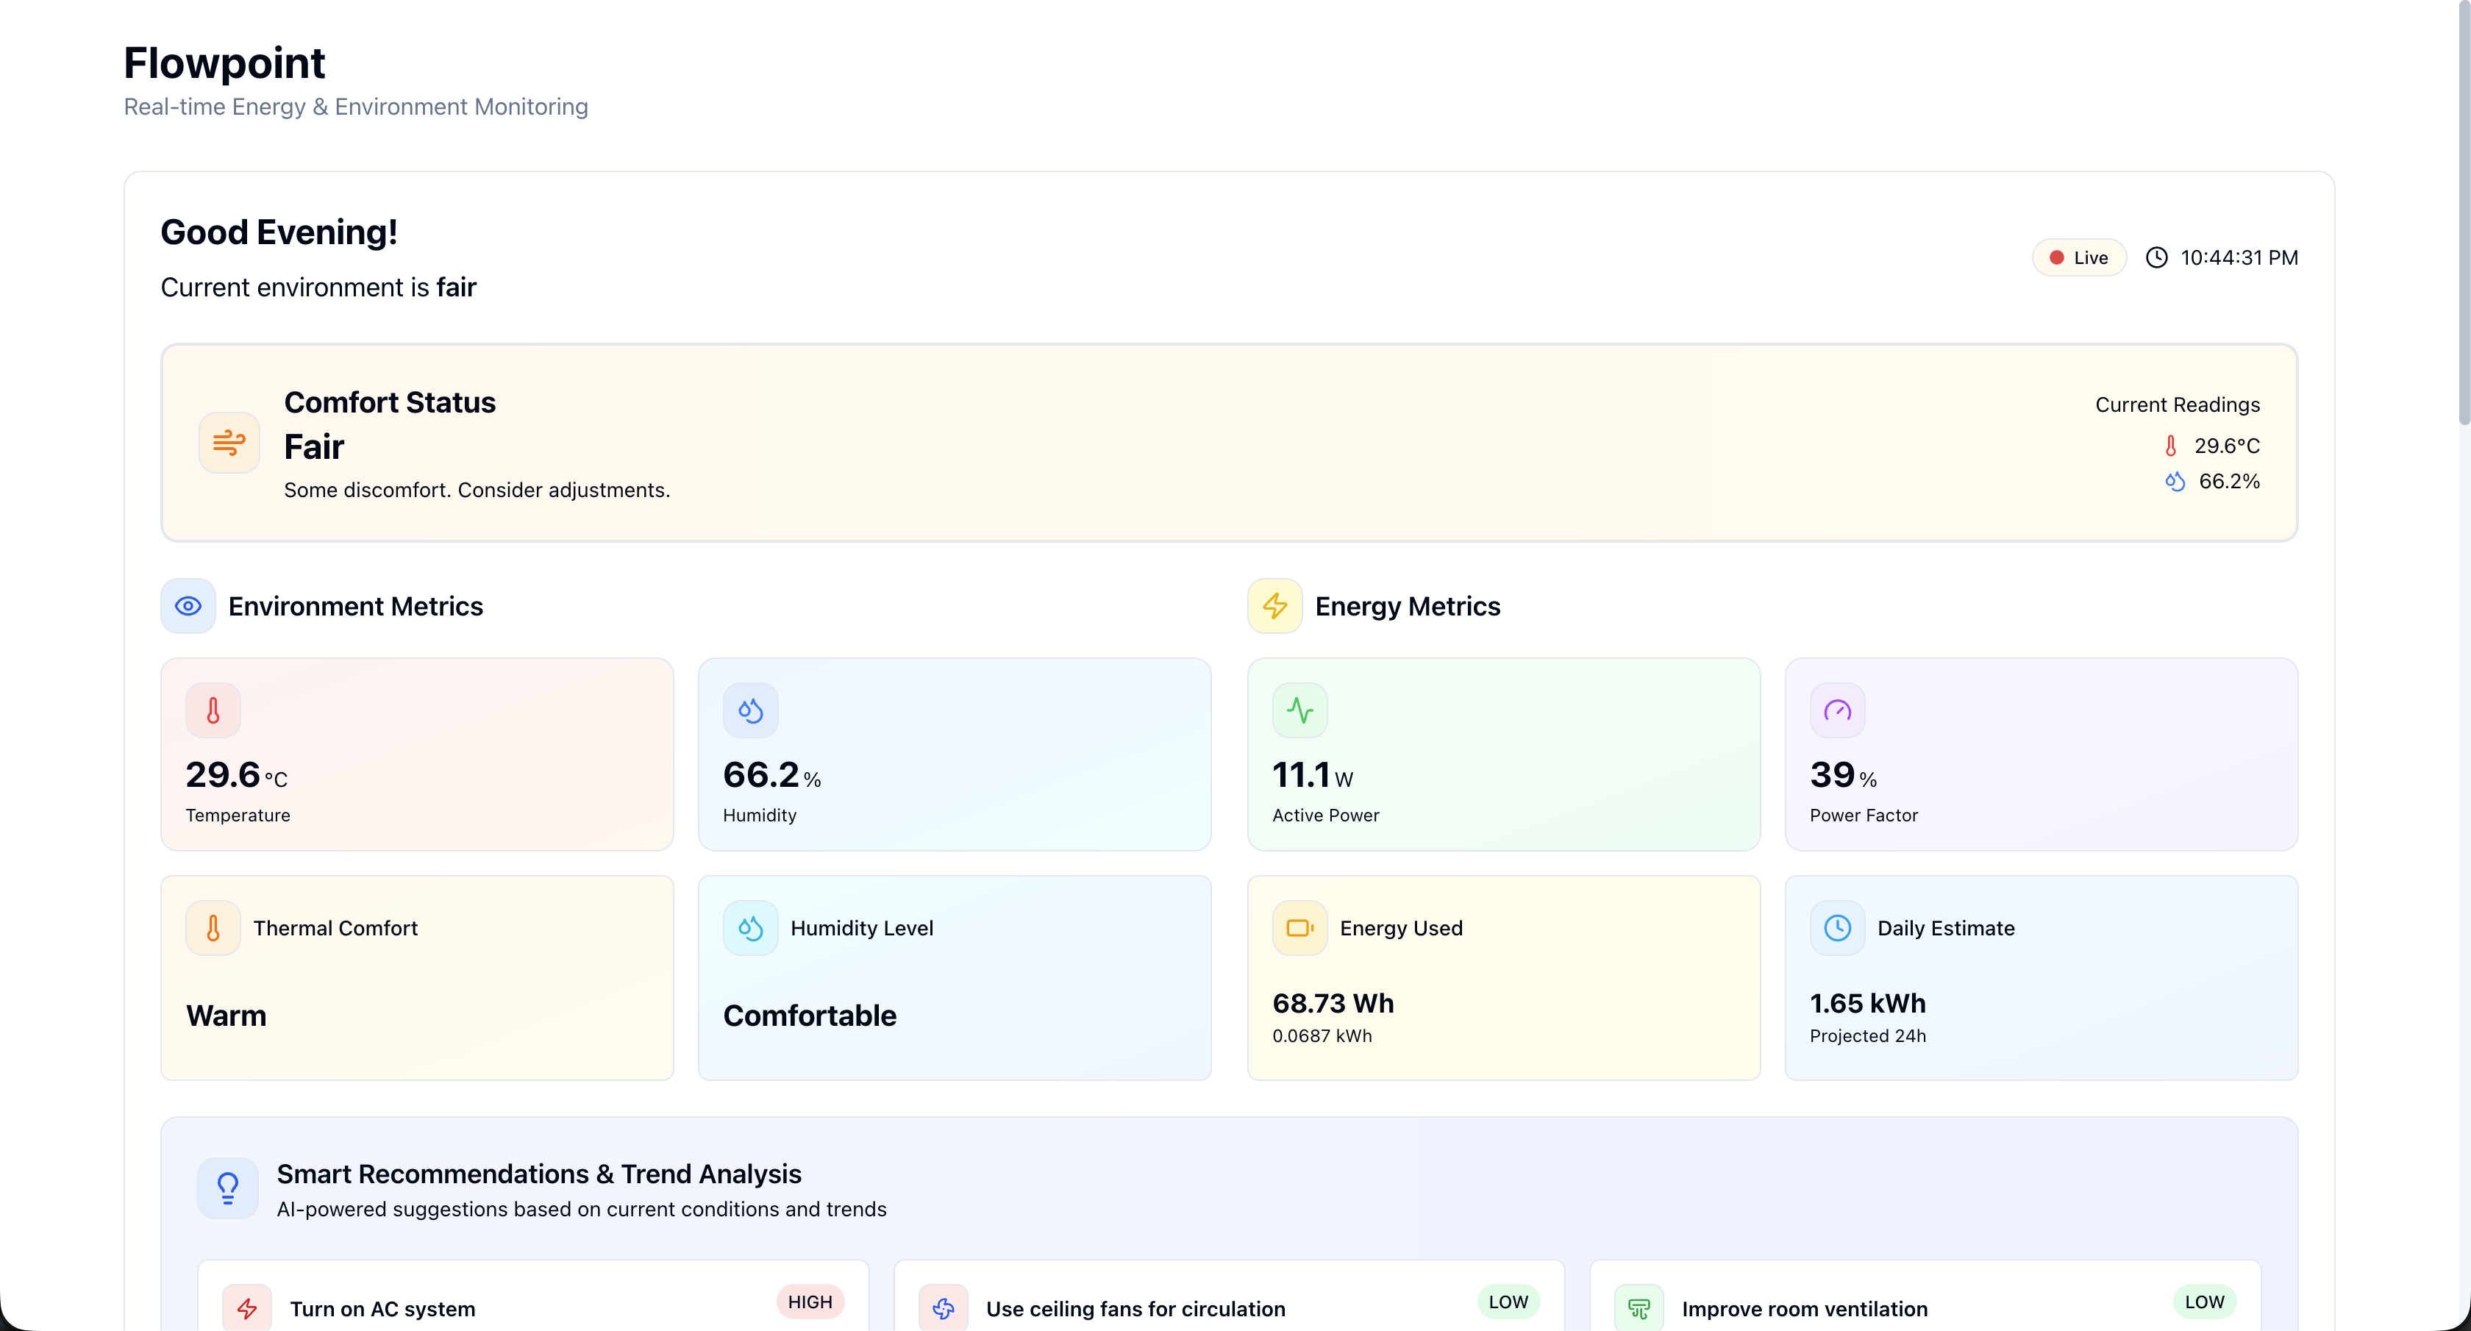This screenshot has height=1331, width=2471.
Task: Click Real-time Energy & Environment Monitoring subtitle
Action: (x=356, y=107)
